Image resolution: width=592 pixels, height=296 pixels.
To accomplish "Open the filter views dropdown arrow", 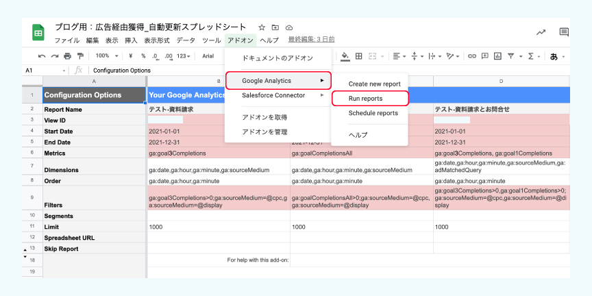I will click(521, 57).
